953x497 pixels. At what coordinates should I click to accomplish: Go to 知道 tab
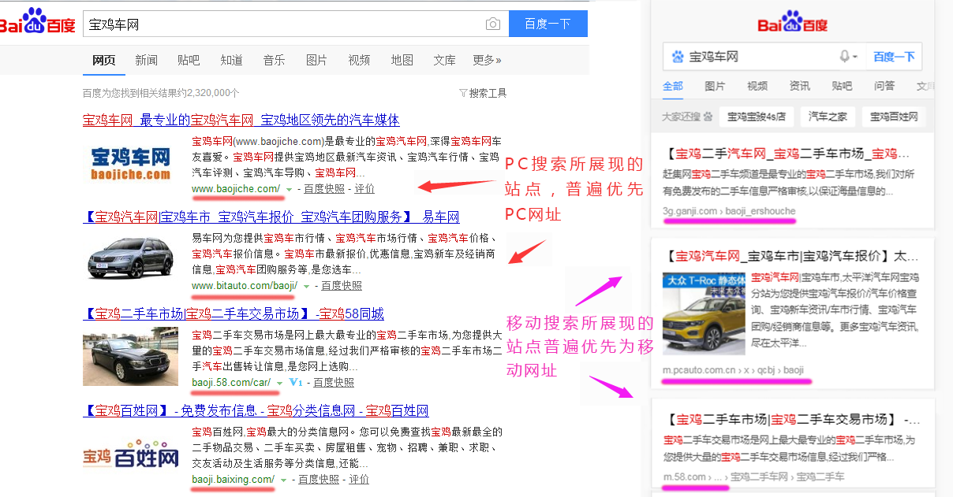coord(231,60)
